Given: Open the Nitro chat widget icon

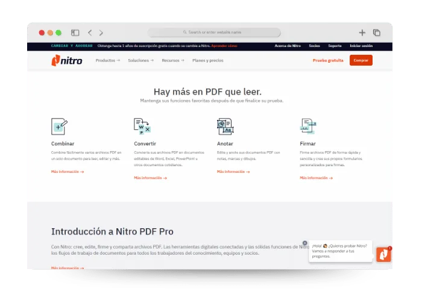Looking at the screenshot, I should (383, 255).
